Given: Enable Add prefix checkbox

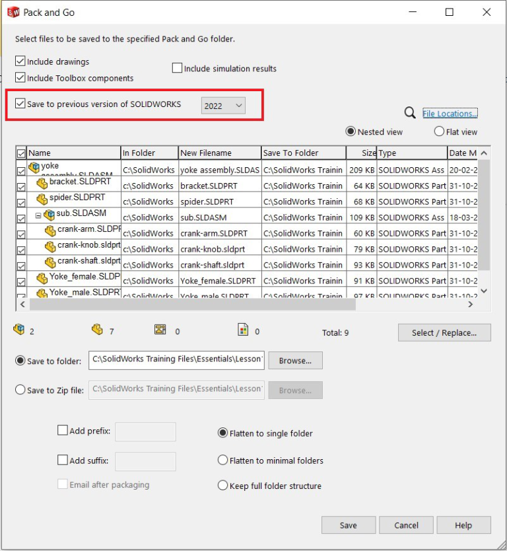Looking at the screenshot, I should tap(63, 431).
